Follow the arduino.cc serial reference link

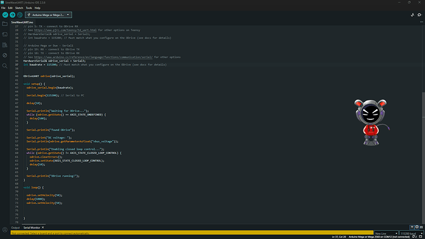tap(93, 57)
